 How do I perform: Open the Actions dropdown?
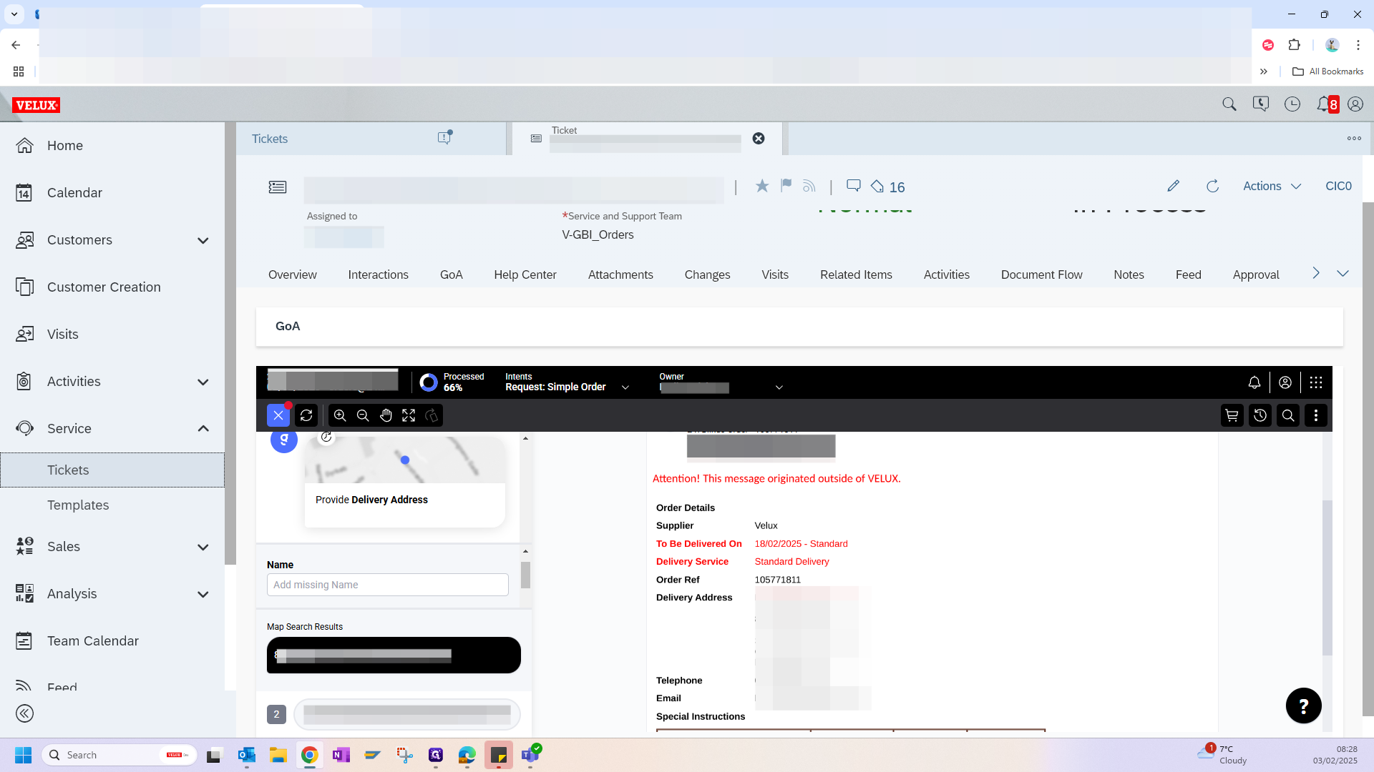pos(1272,186)
